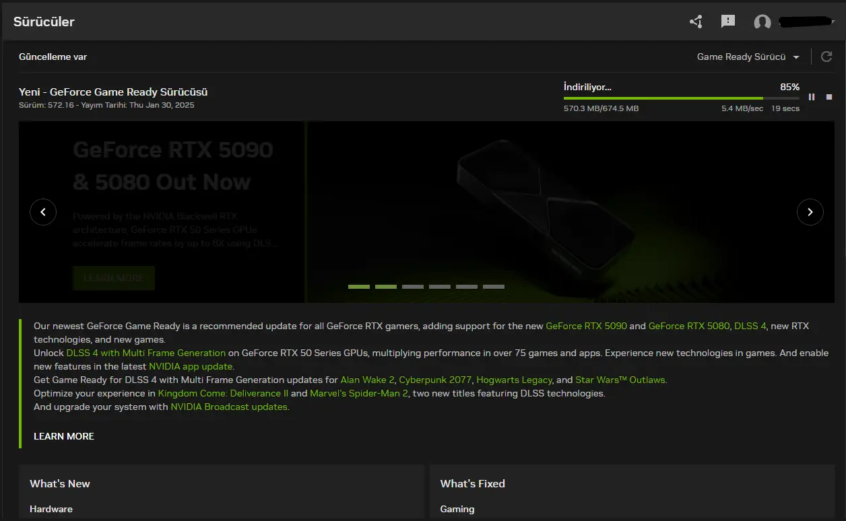Refresh driver check with reload icon
846x521 pixels.
tap(826, 57)
